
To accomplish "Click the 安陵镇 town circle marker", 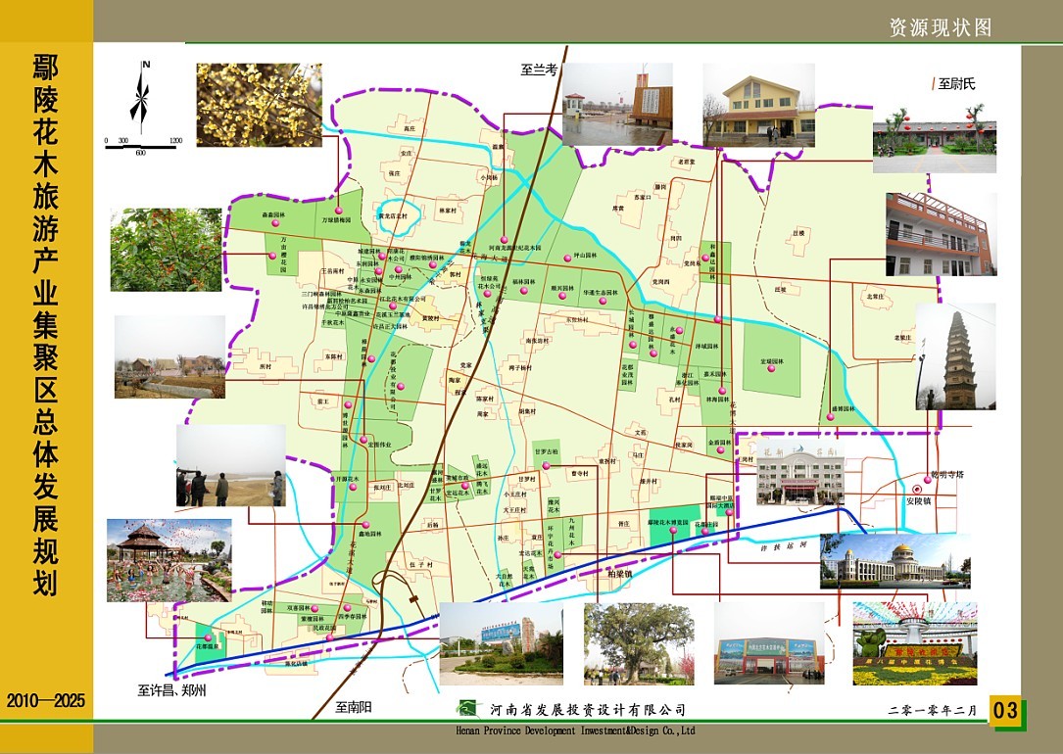I will (x=917, y=490).
